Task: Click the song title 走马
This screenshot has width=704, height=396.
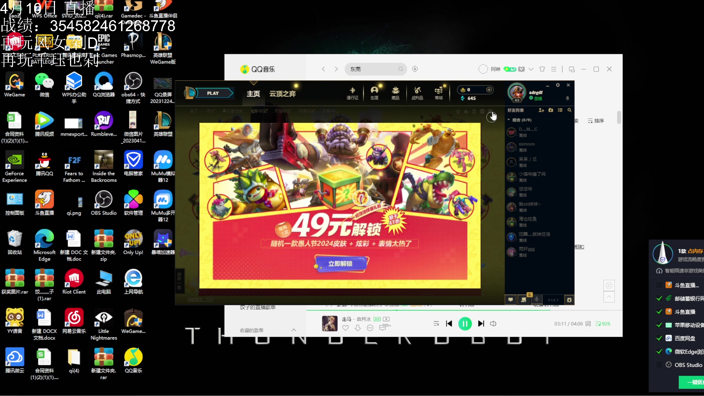Action: [x=346, y=319]
